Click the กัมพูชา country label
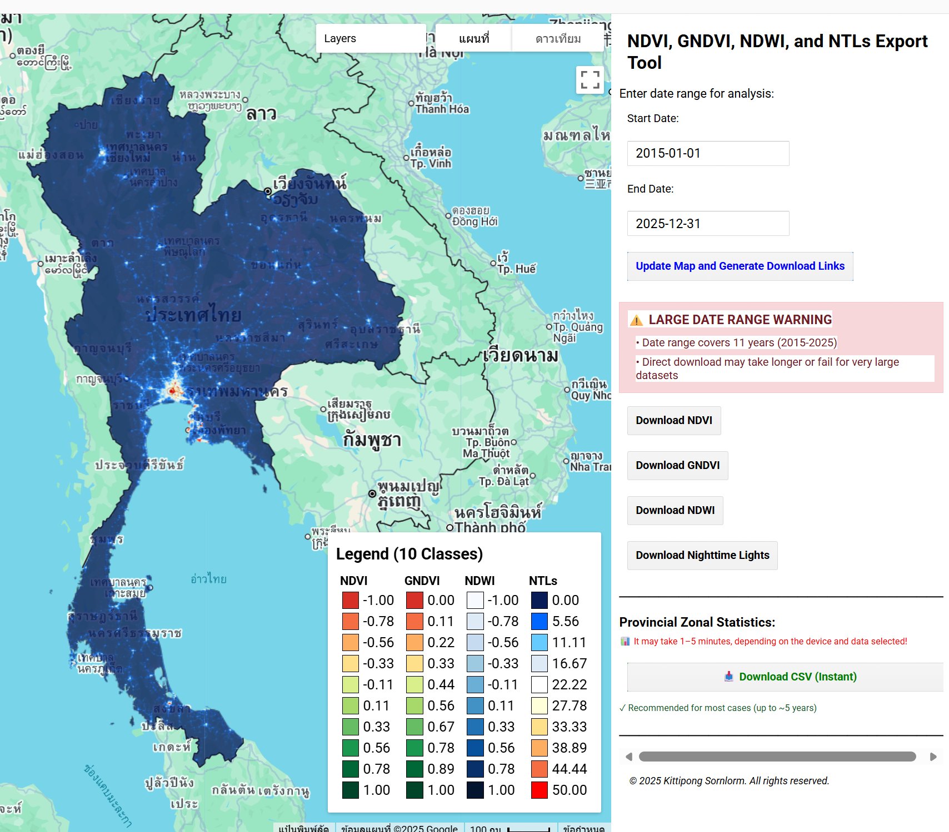 pyautogui.click(x=372, y=440)
